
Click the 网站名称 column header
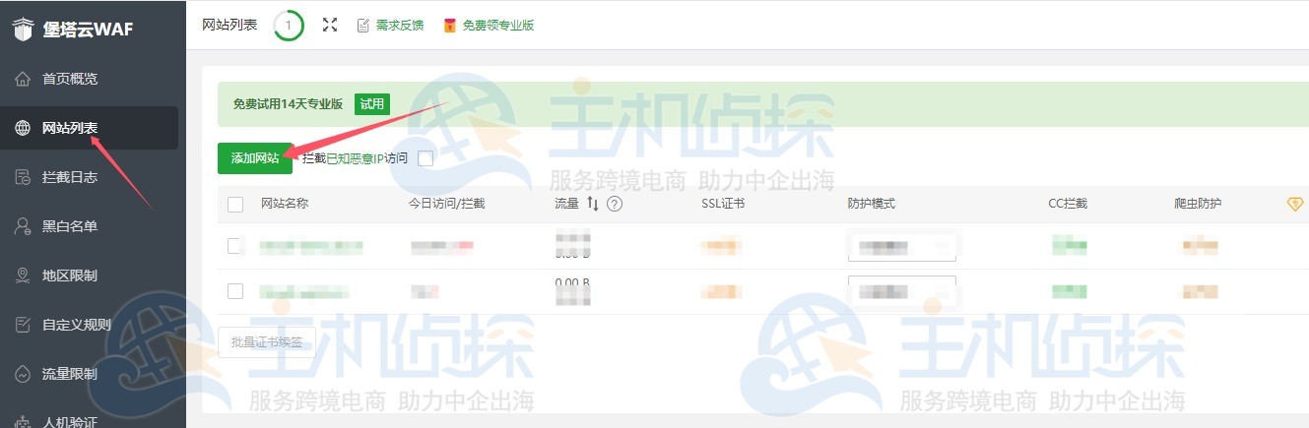[x=285, y=204]
